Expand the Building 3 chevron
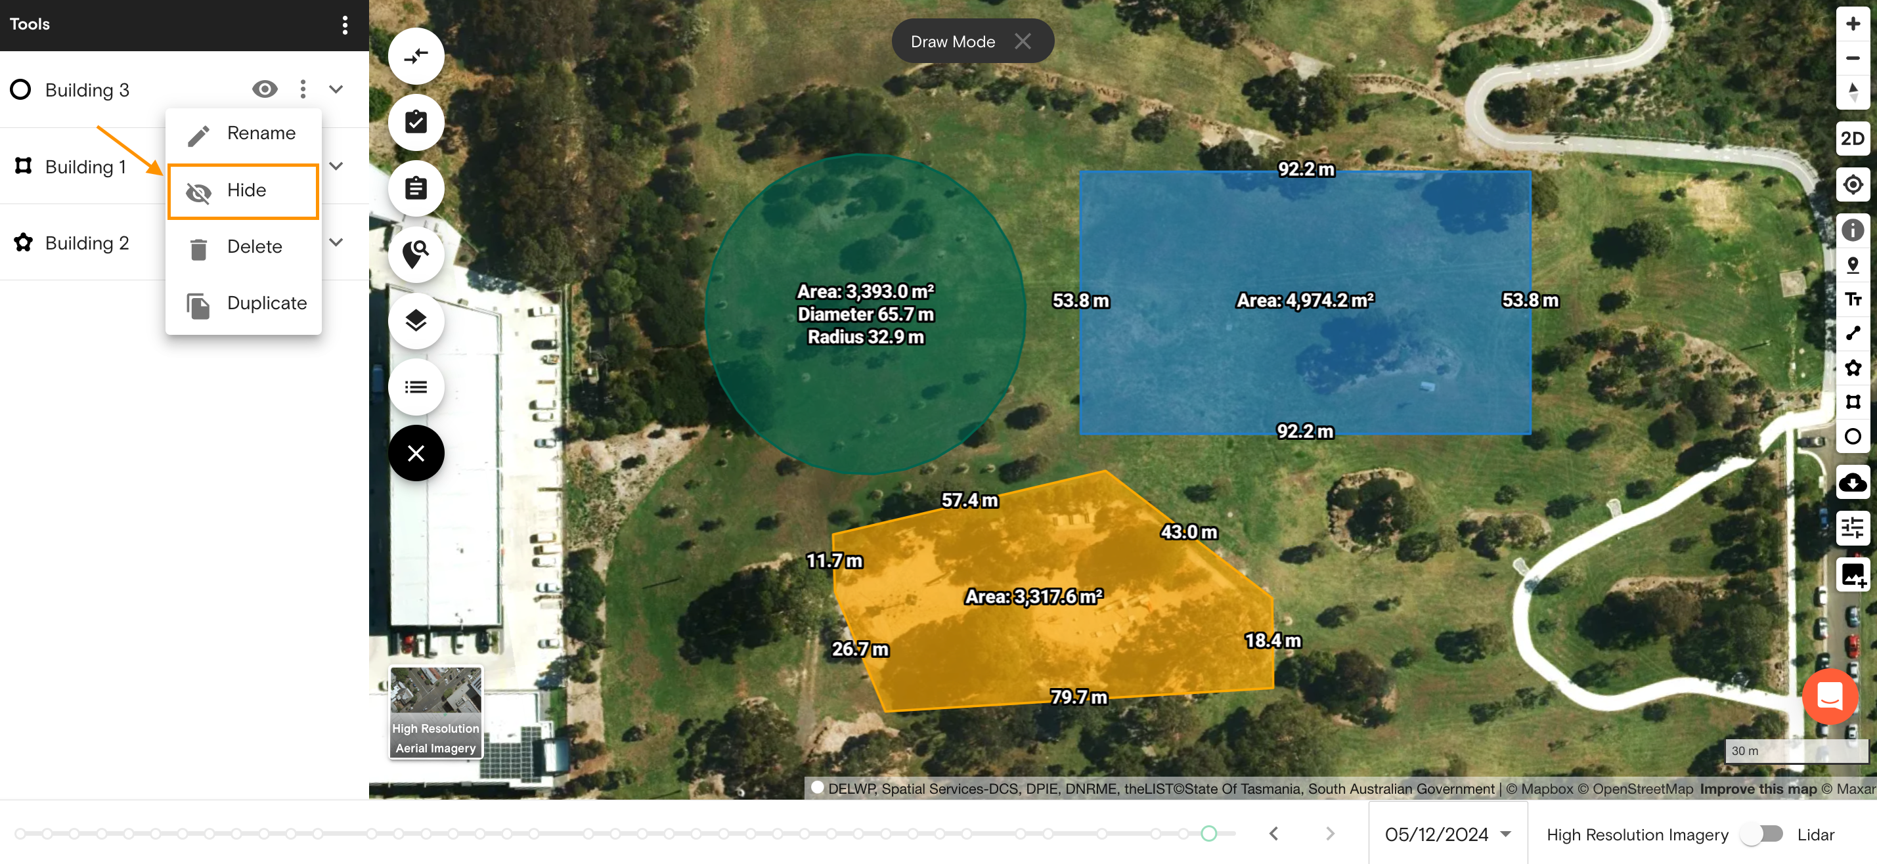This screenshot has width=1877, height=864. (x=336, y=89)
